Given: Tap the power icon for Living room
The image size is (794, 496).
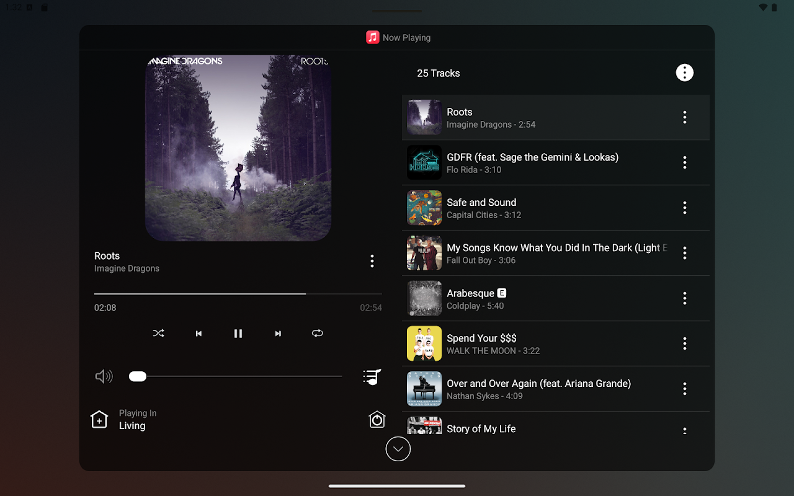Looking at the screenshot, I should [x=377, y=420].
